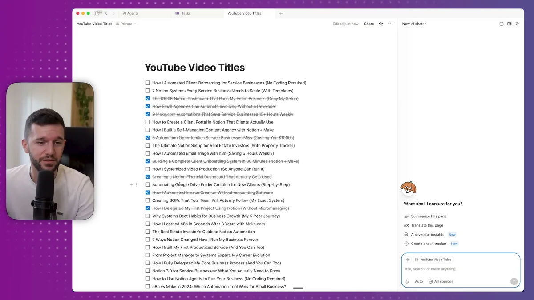This screenshot has width=534, height=300.
Task: Send the AI prompt with the arrow icon
Action: tap(514, 281)
